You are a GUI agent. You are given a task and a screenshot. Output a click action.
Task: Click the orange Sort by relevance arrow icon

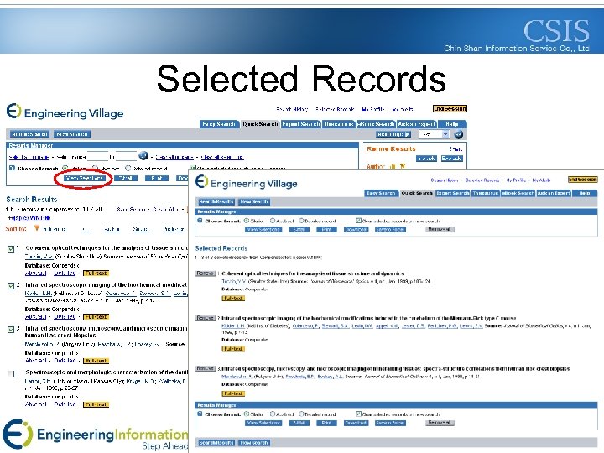(37, 228)
